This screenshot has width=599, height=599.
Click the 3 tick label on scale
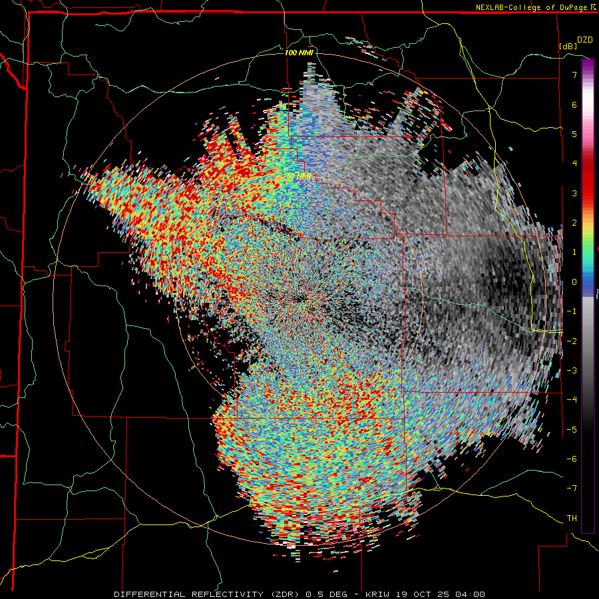574,193
